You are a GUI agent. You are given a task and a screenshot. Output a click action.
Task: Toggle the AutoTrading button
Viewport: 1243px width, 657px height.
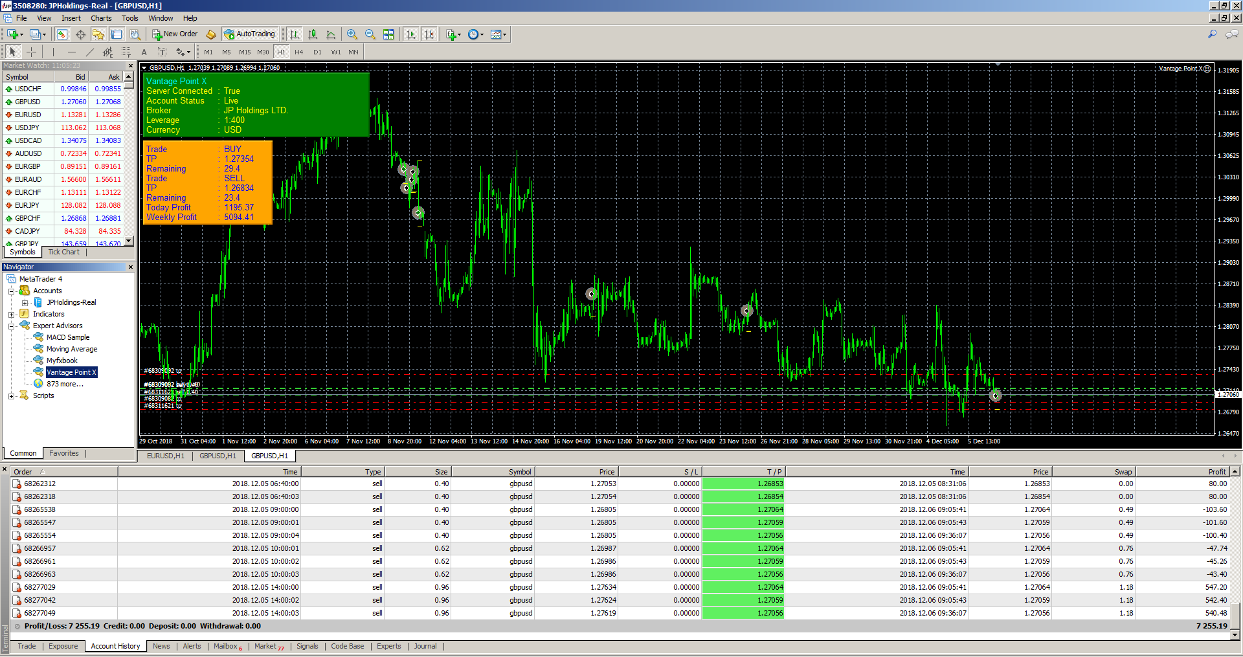250,34
